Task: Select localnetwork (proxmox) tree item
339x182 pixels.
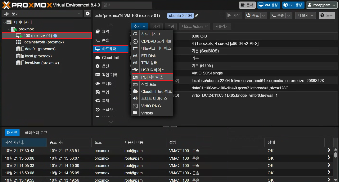Action: tap(43, 42)
